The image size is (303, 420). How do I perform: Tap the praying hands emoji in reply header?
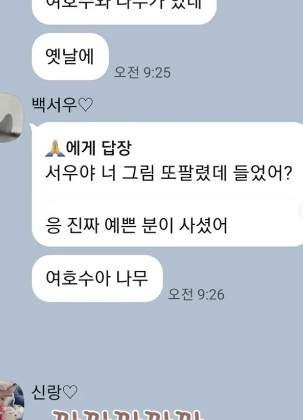54,148
